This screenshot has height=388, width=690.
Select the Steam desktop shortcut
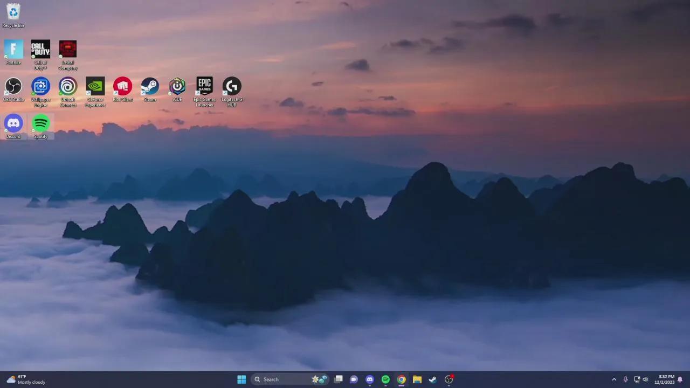150,89
